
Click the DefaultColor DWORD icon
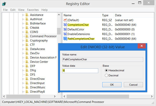65,29
